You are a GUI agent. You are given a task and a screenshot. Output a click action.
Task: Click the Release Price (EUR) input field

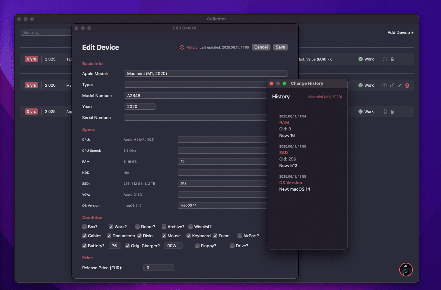pyautogui.click(x=159, y=268)
